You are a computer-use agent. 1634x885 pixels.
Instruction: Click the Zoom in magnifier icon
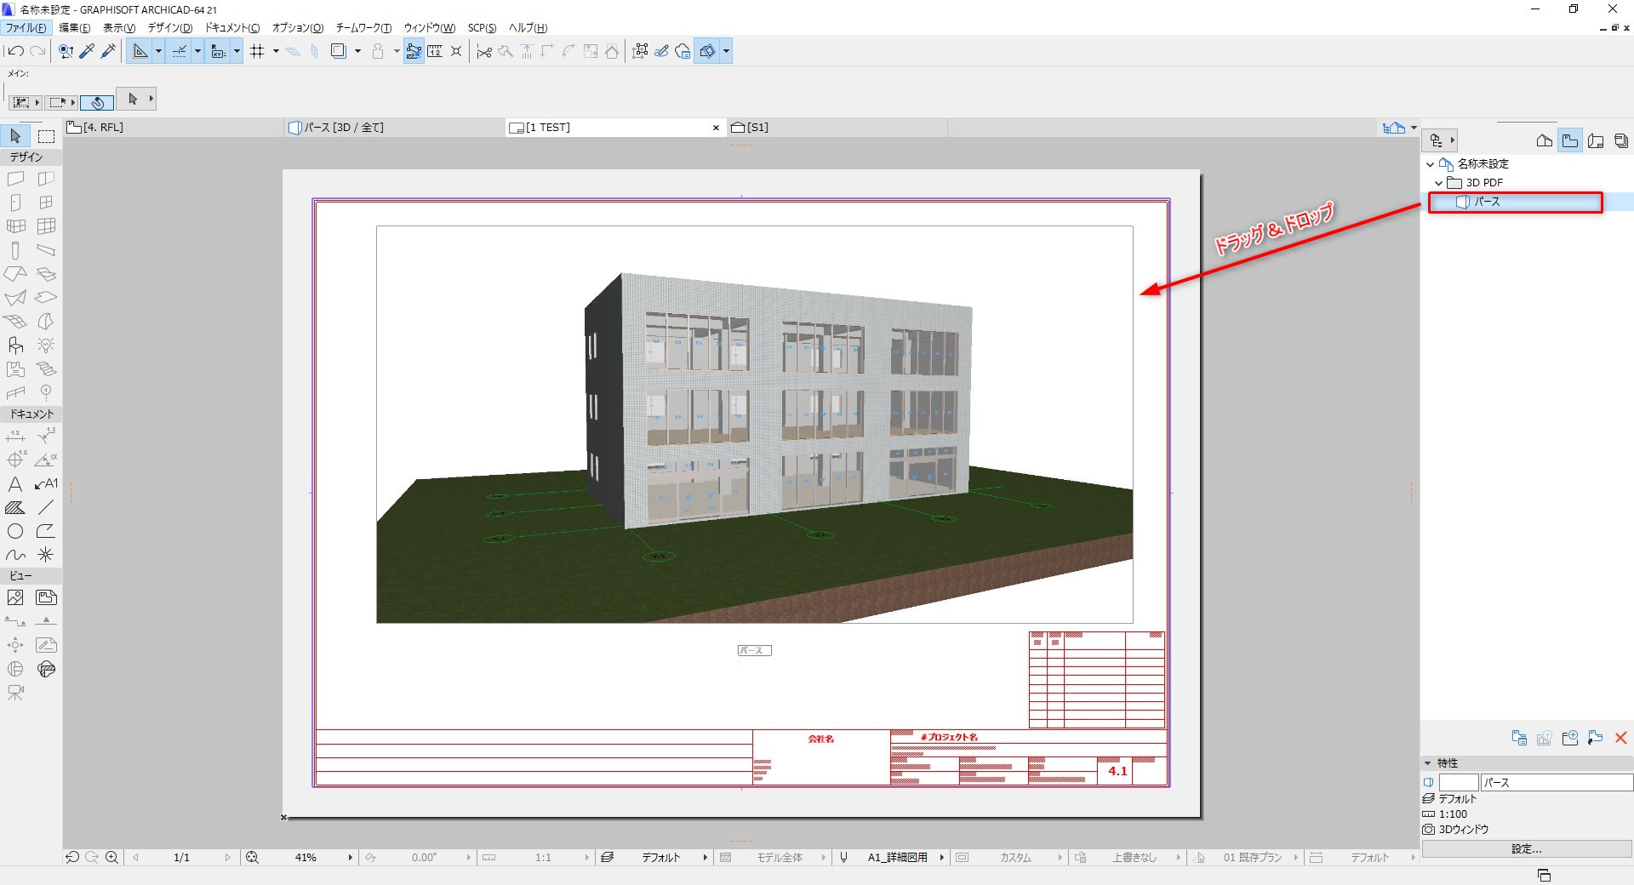pos(111,858)
